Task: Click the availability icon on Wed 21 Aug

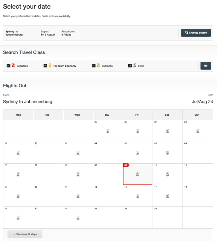Action: coord(78,217)
